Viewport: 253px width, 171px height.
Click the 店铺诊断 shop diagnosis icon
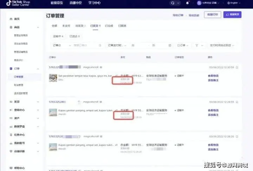click(x=11, y=151)
